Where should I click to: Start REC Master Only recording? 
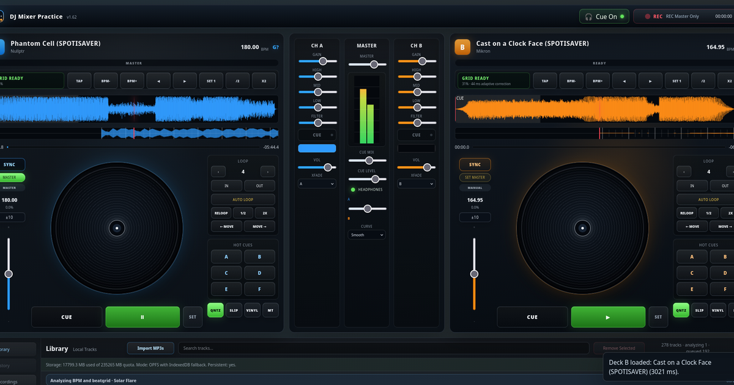[684, 16]
